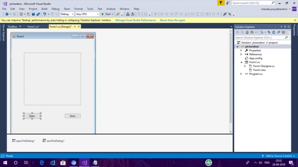Select Form1.resx in Solution Explorer
This screenshot has width=298, height=167.
(259, 70)
